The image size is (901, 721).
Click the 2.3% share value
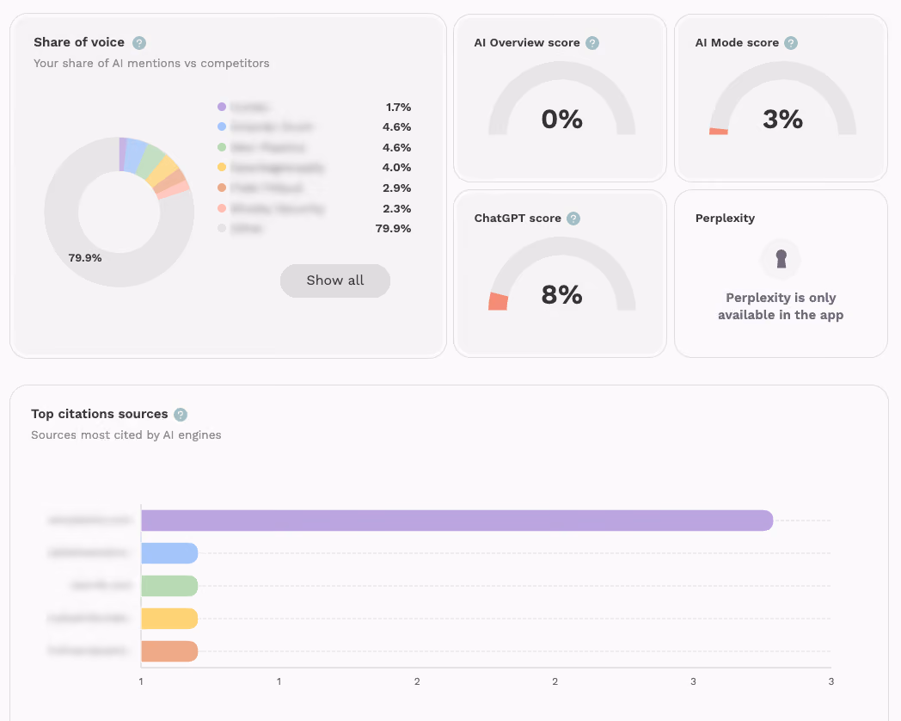click(396, 209)
